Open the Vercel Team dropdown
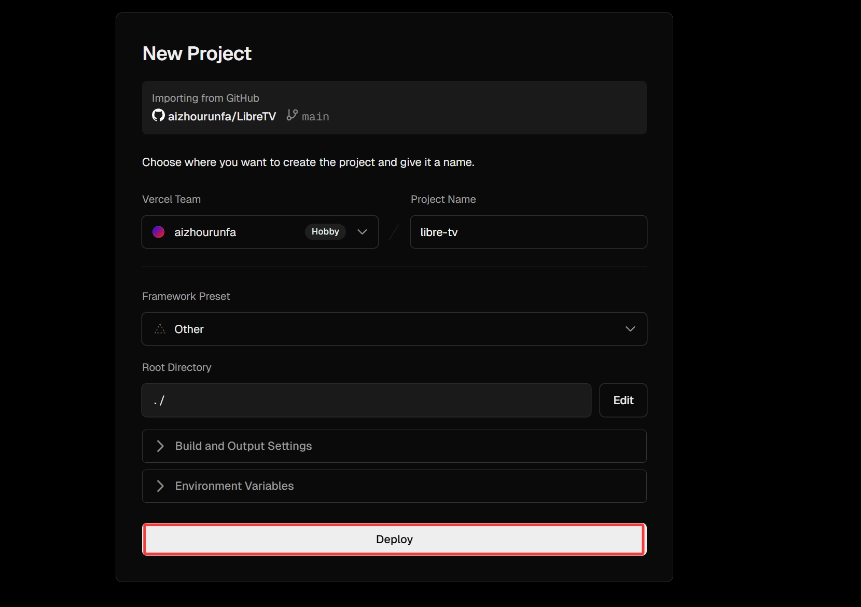Image resolution: width=861 pixels, height=607 pixels. coord(260,232)
